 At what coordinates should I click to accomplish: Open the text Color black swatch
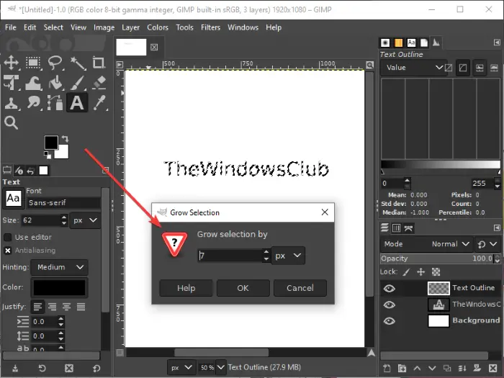point(60,287)
